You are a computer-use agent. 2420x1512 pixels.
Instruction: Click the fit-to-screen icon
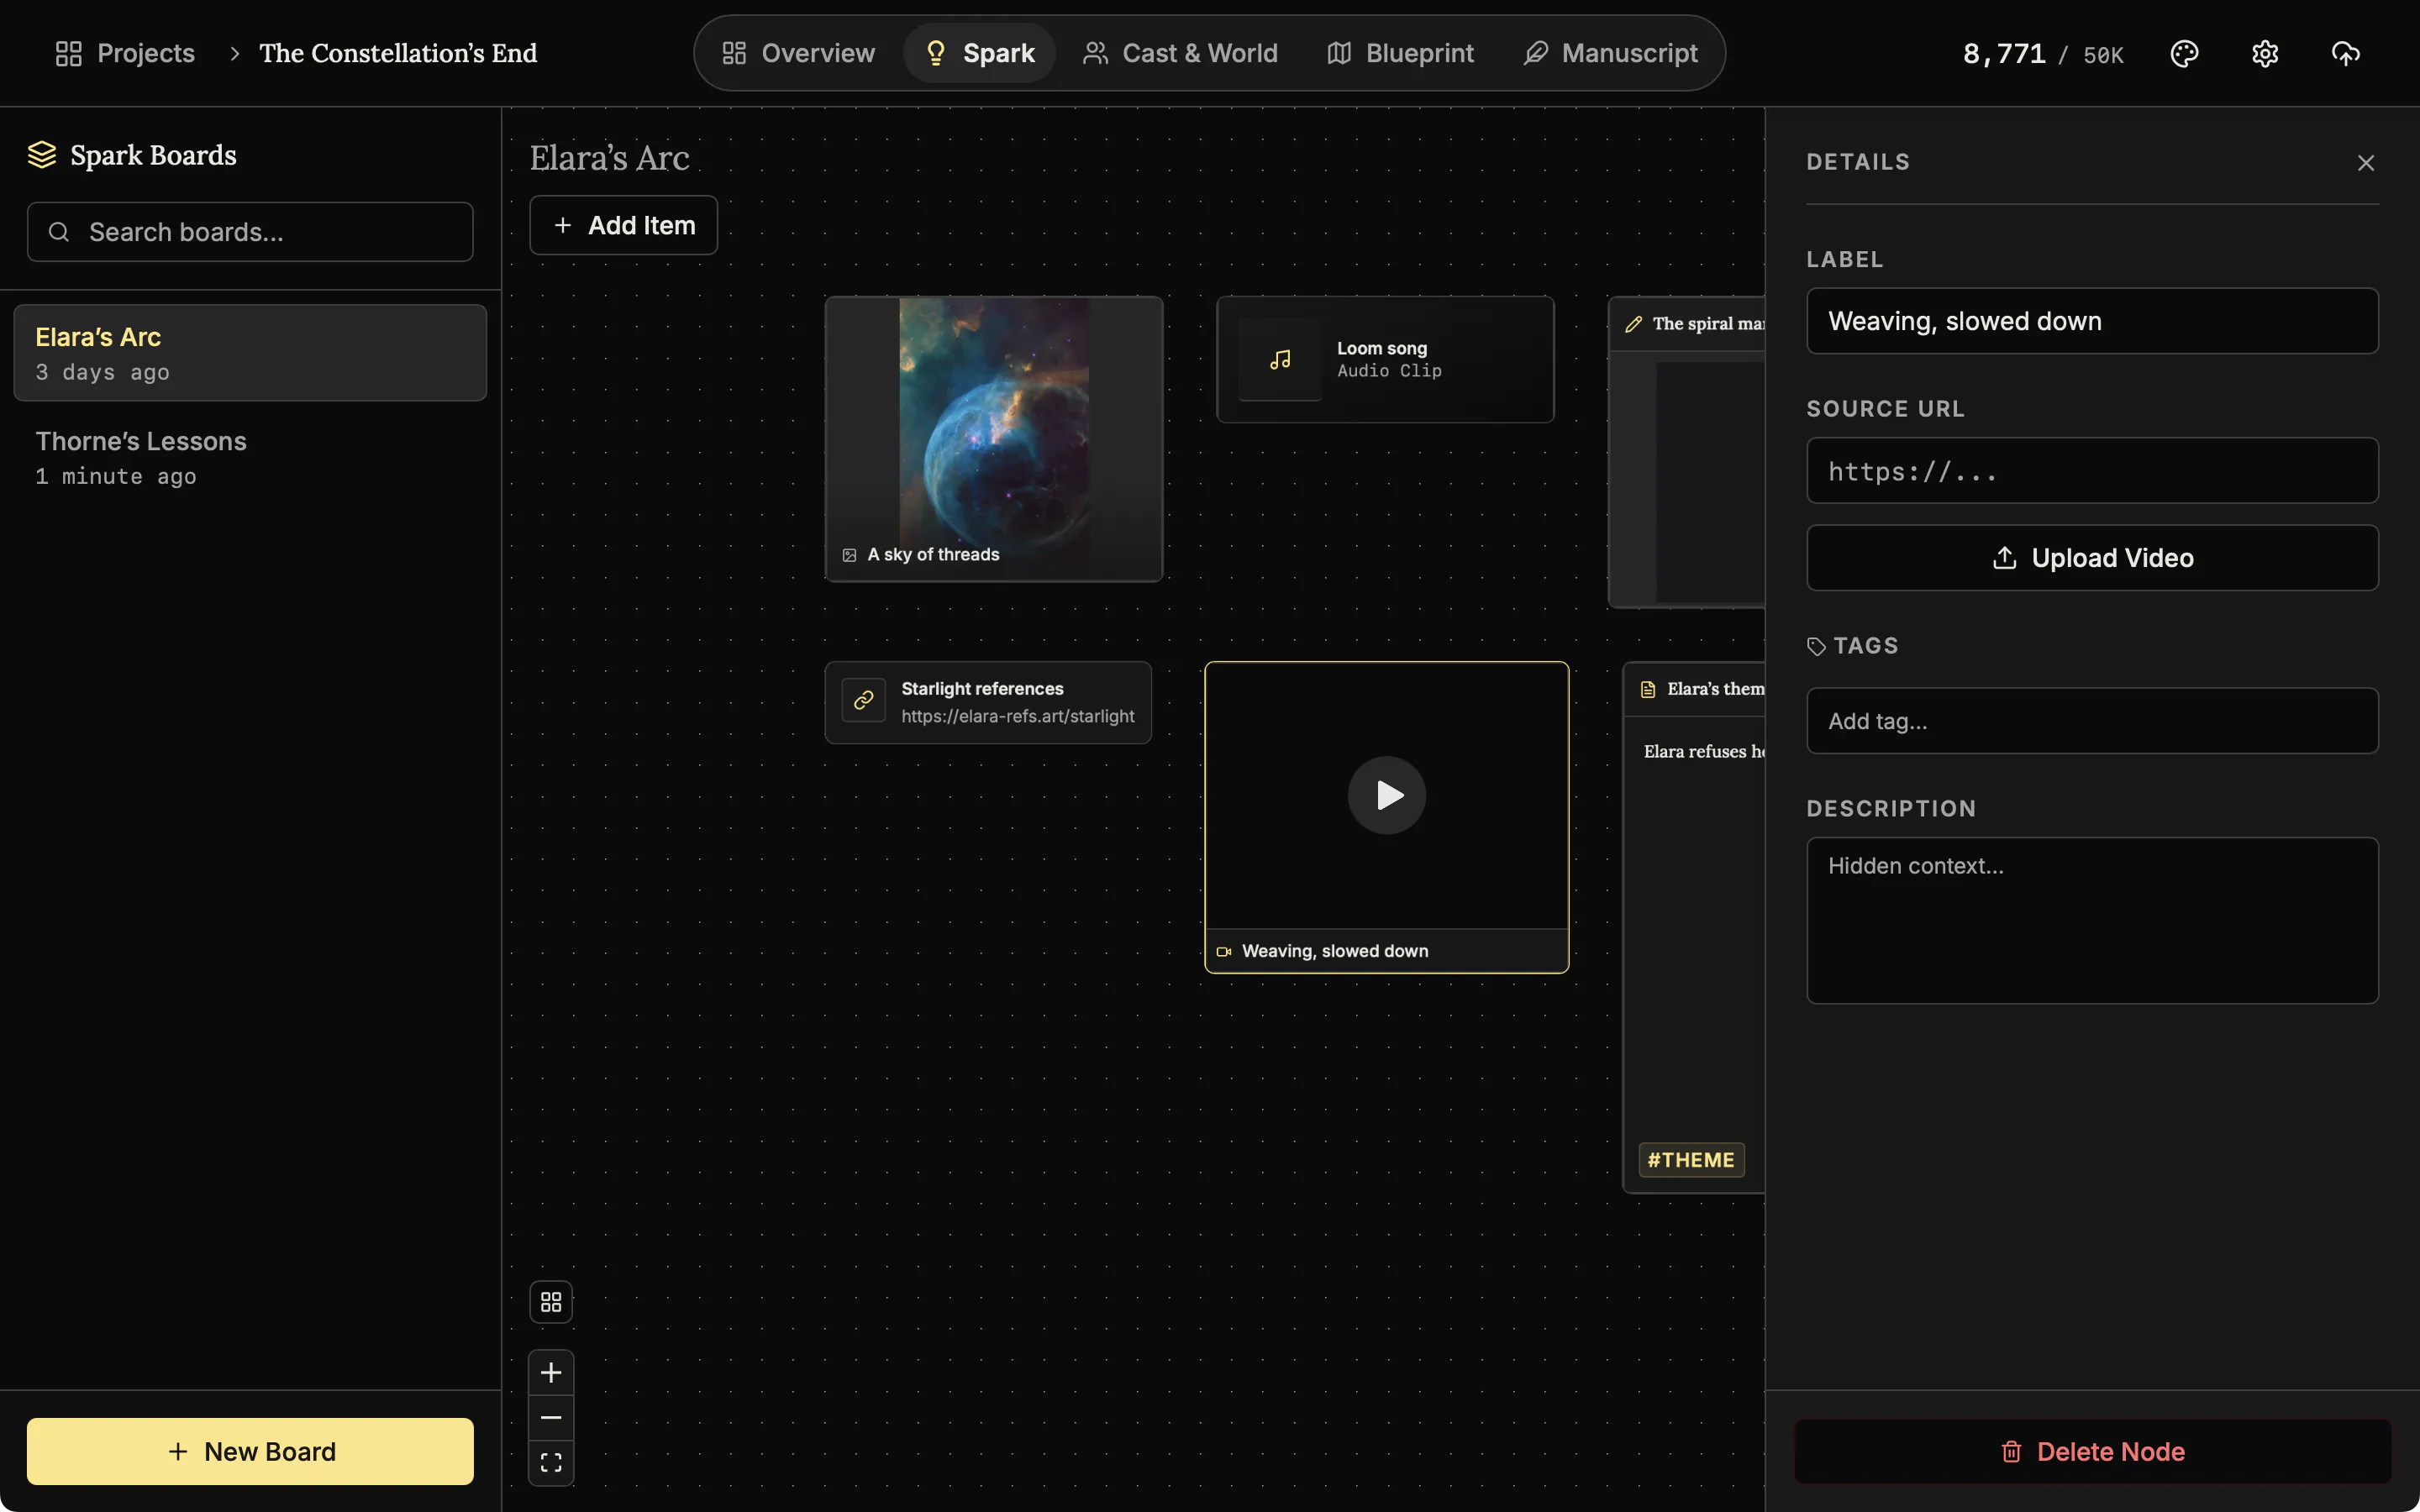pos(551,1462)
